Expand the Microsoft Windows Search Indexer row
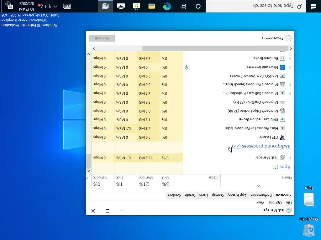The width and height of the screenshot is (321, 240). tap(290, 85)
